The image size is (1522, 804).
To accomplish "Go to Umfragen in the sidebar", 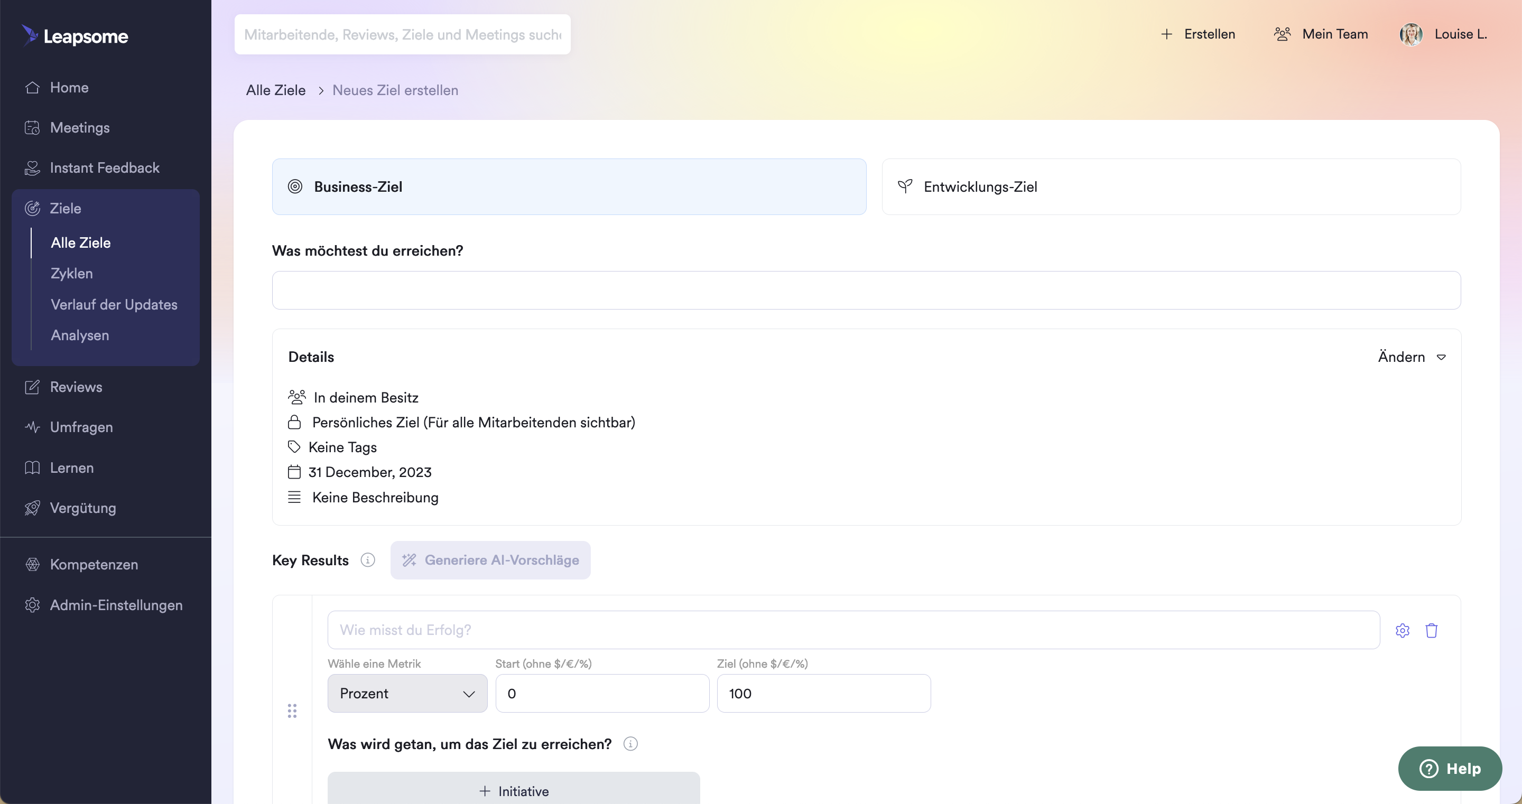I will 81,427.
